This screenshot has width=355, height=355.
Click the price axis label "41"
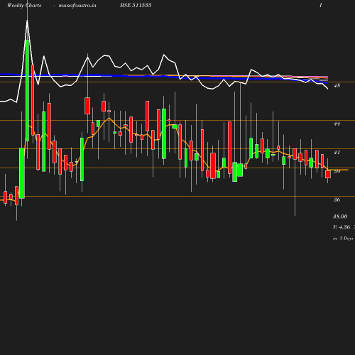(x=337, y=153)
